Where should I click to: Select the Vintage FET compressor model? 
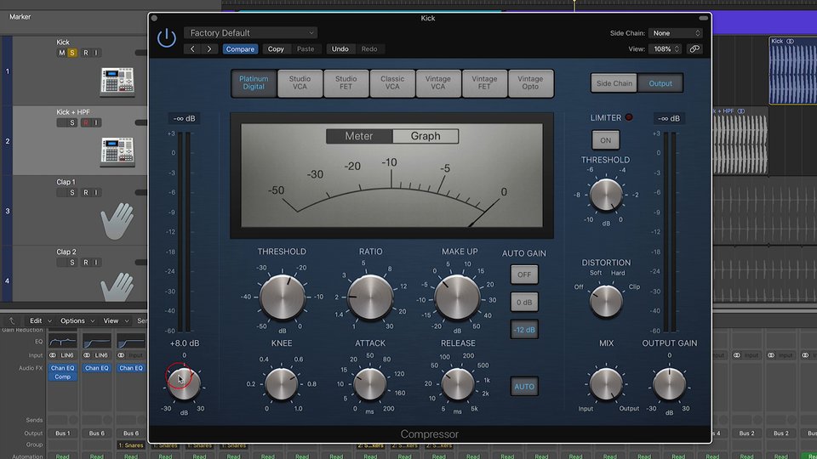click(x=484, y=83)
